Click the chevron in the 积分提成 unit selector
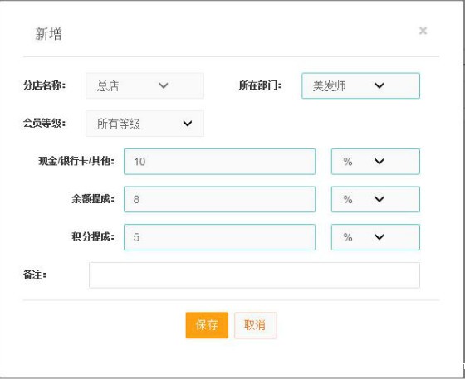 (379, 236)
